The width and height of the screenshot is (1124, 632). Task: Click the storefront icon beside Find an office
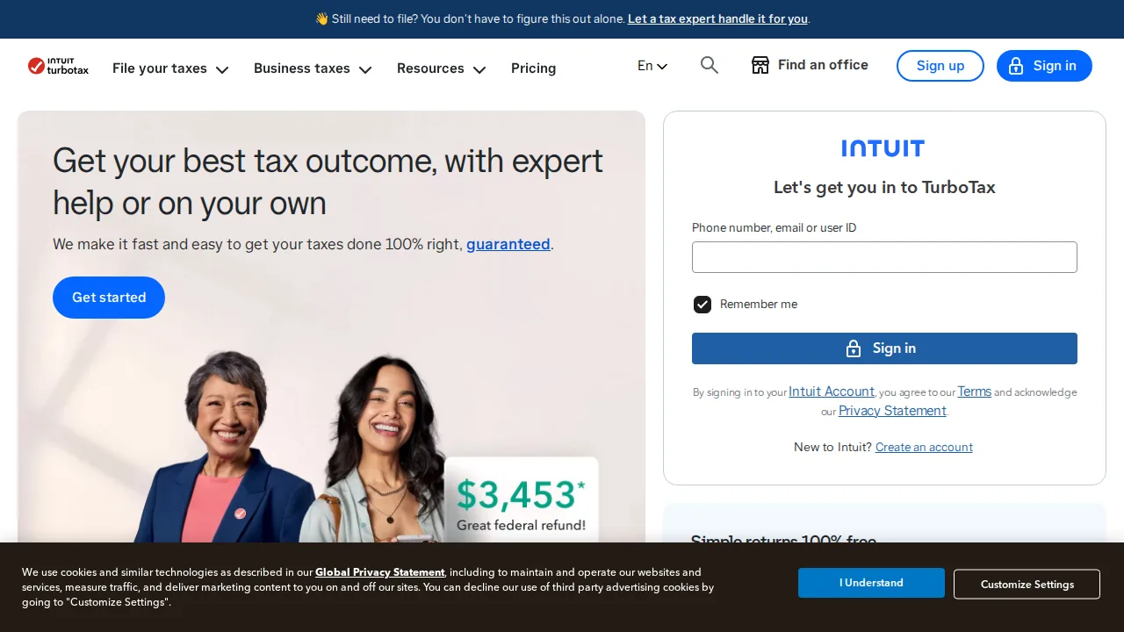click(x=760, y=65)
